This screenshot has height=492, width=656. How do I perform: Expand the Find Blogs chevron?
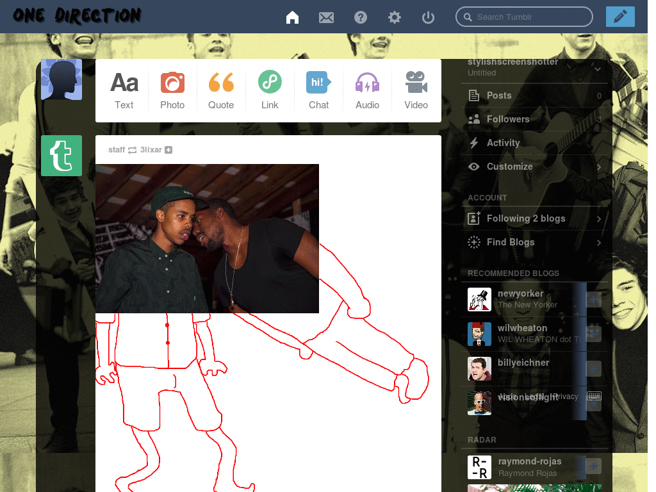pyautogui.click(x=599, y=243)
